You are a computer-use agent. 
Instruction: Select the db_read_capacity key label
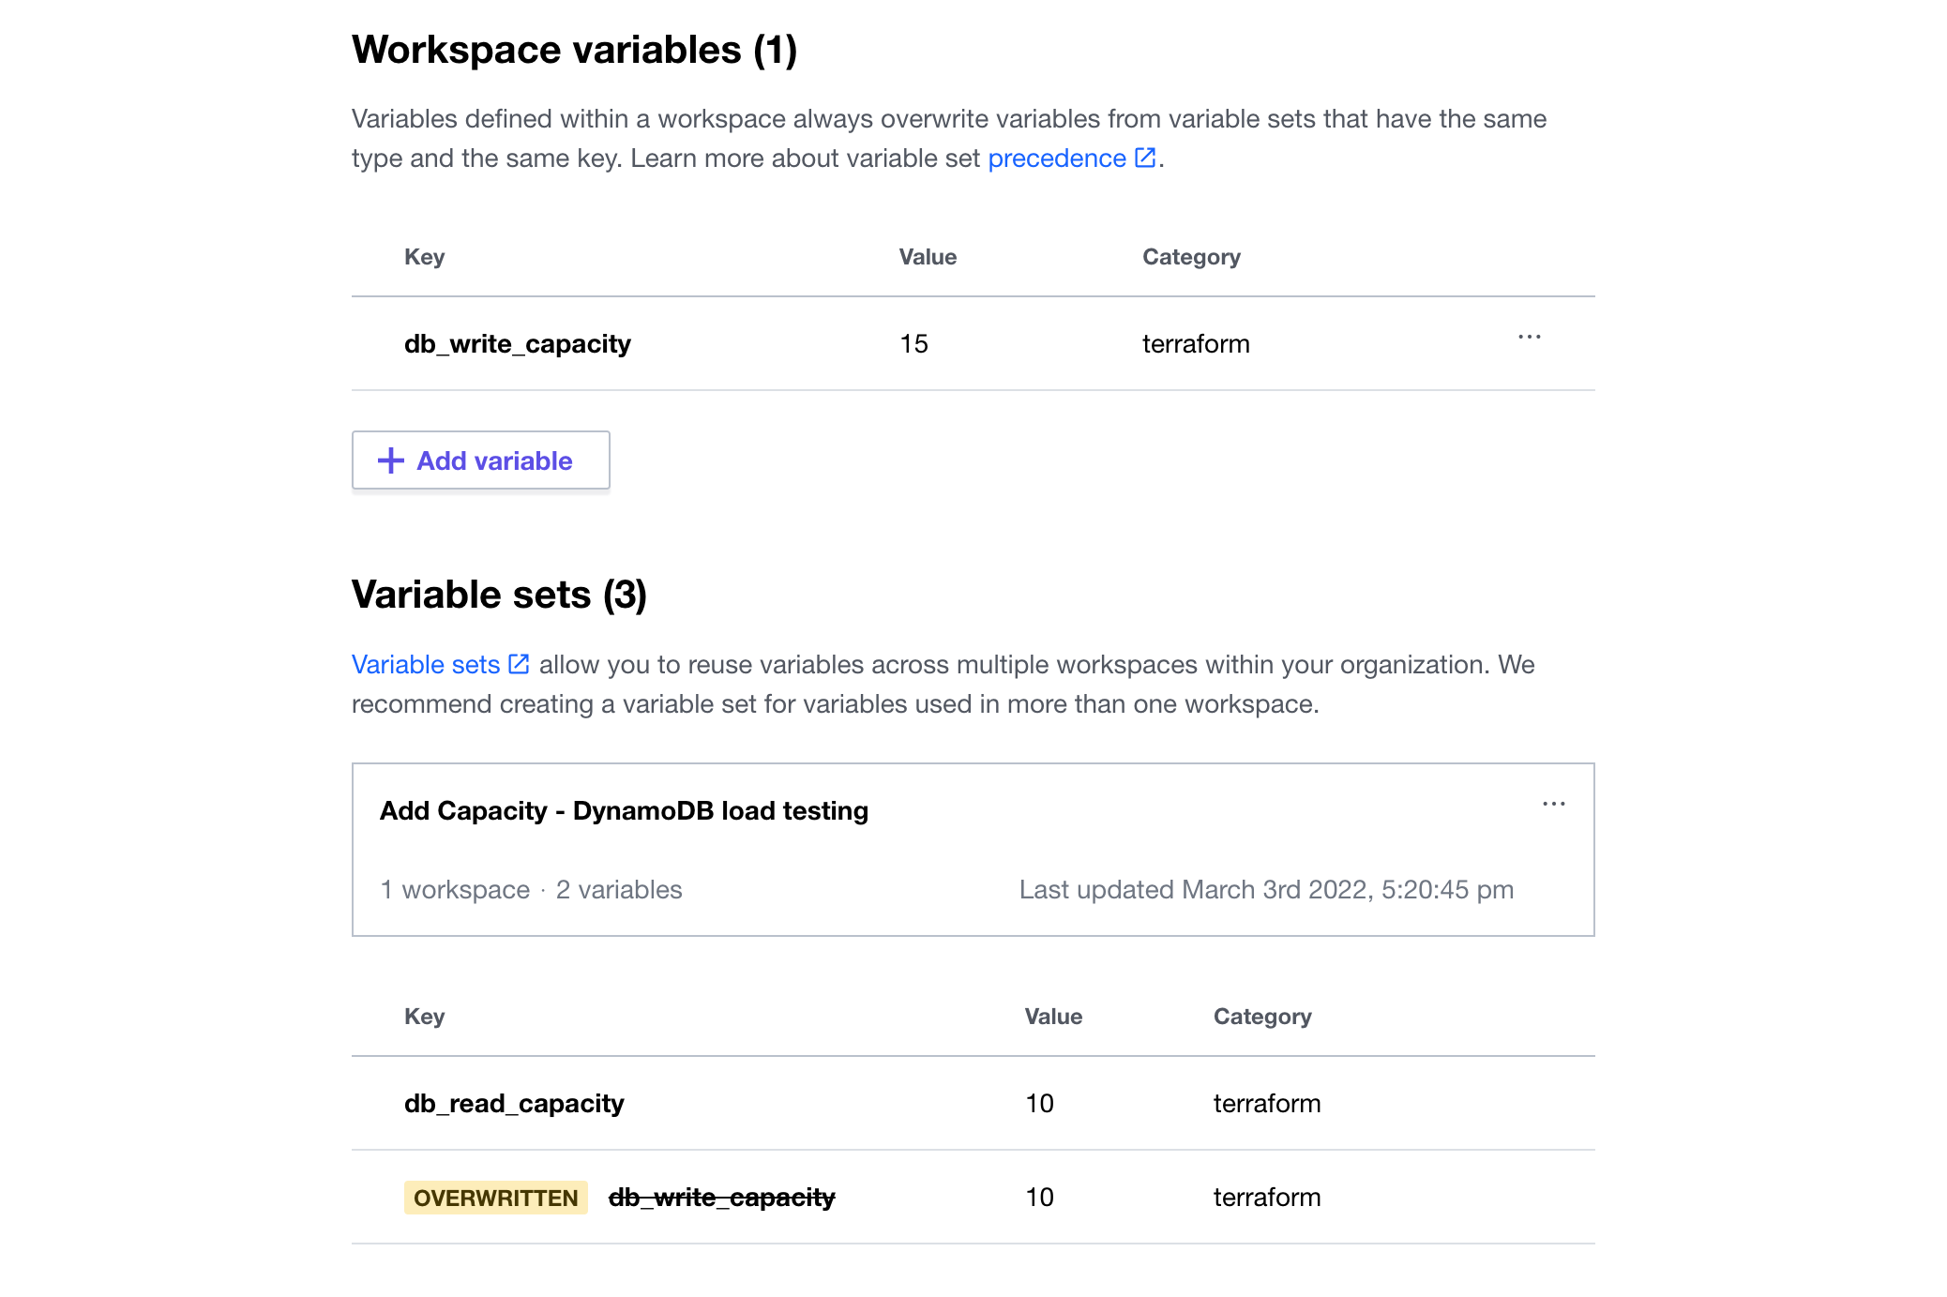click(x=514, y=1103)
